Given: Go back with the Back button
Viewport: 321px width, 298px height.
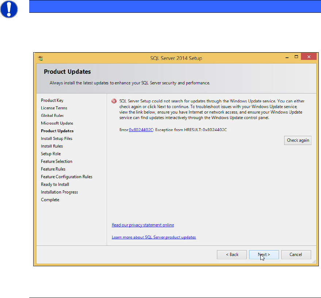Looking at the screenshot, I should [232, 255].
